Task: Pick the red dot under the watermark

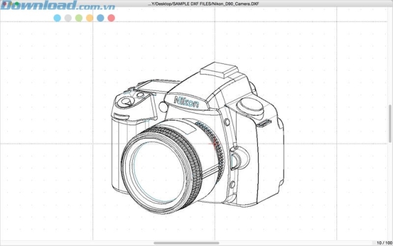Action: [111, 18]
